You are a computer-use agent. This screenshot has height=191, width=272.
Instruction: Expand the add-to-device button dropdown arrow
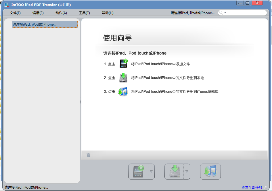151,171
